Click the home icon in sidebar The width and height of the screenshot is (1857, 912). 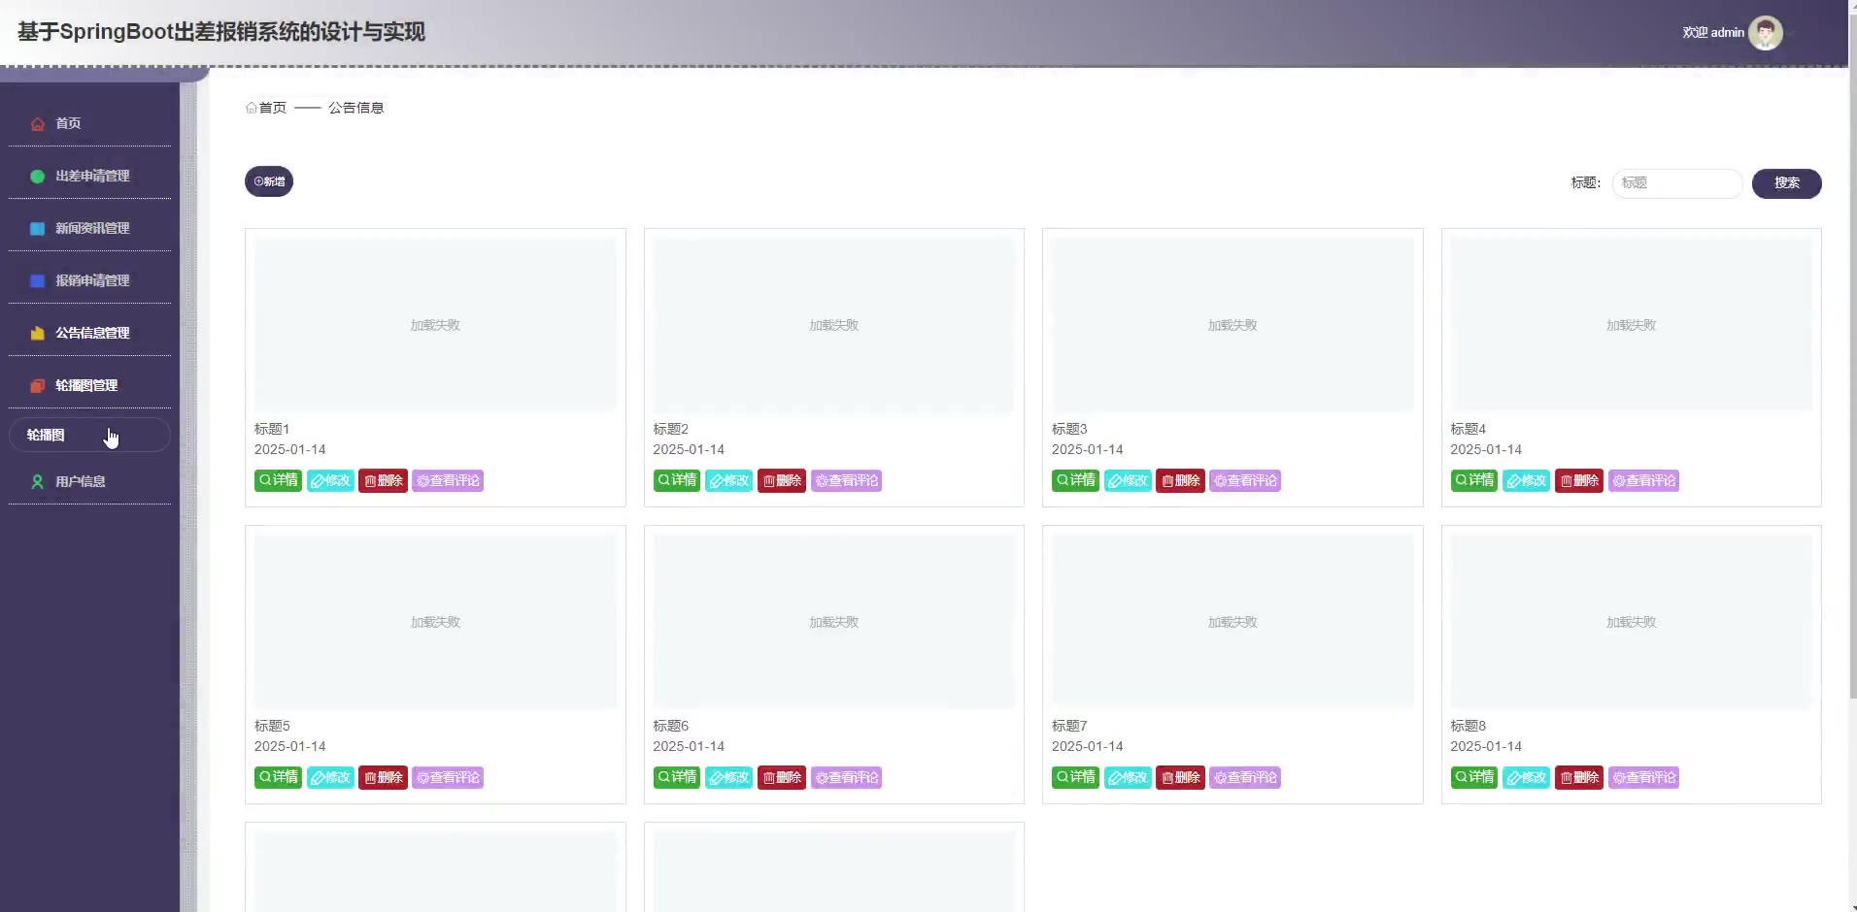click(38, 124)
